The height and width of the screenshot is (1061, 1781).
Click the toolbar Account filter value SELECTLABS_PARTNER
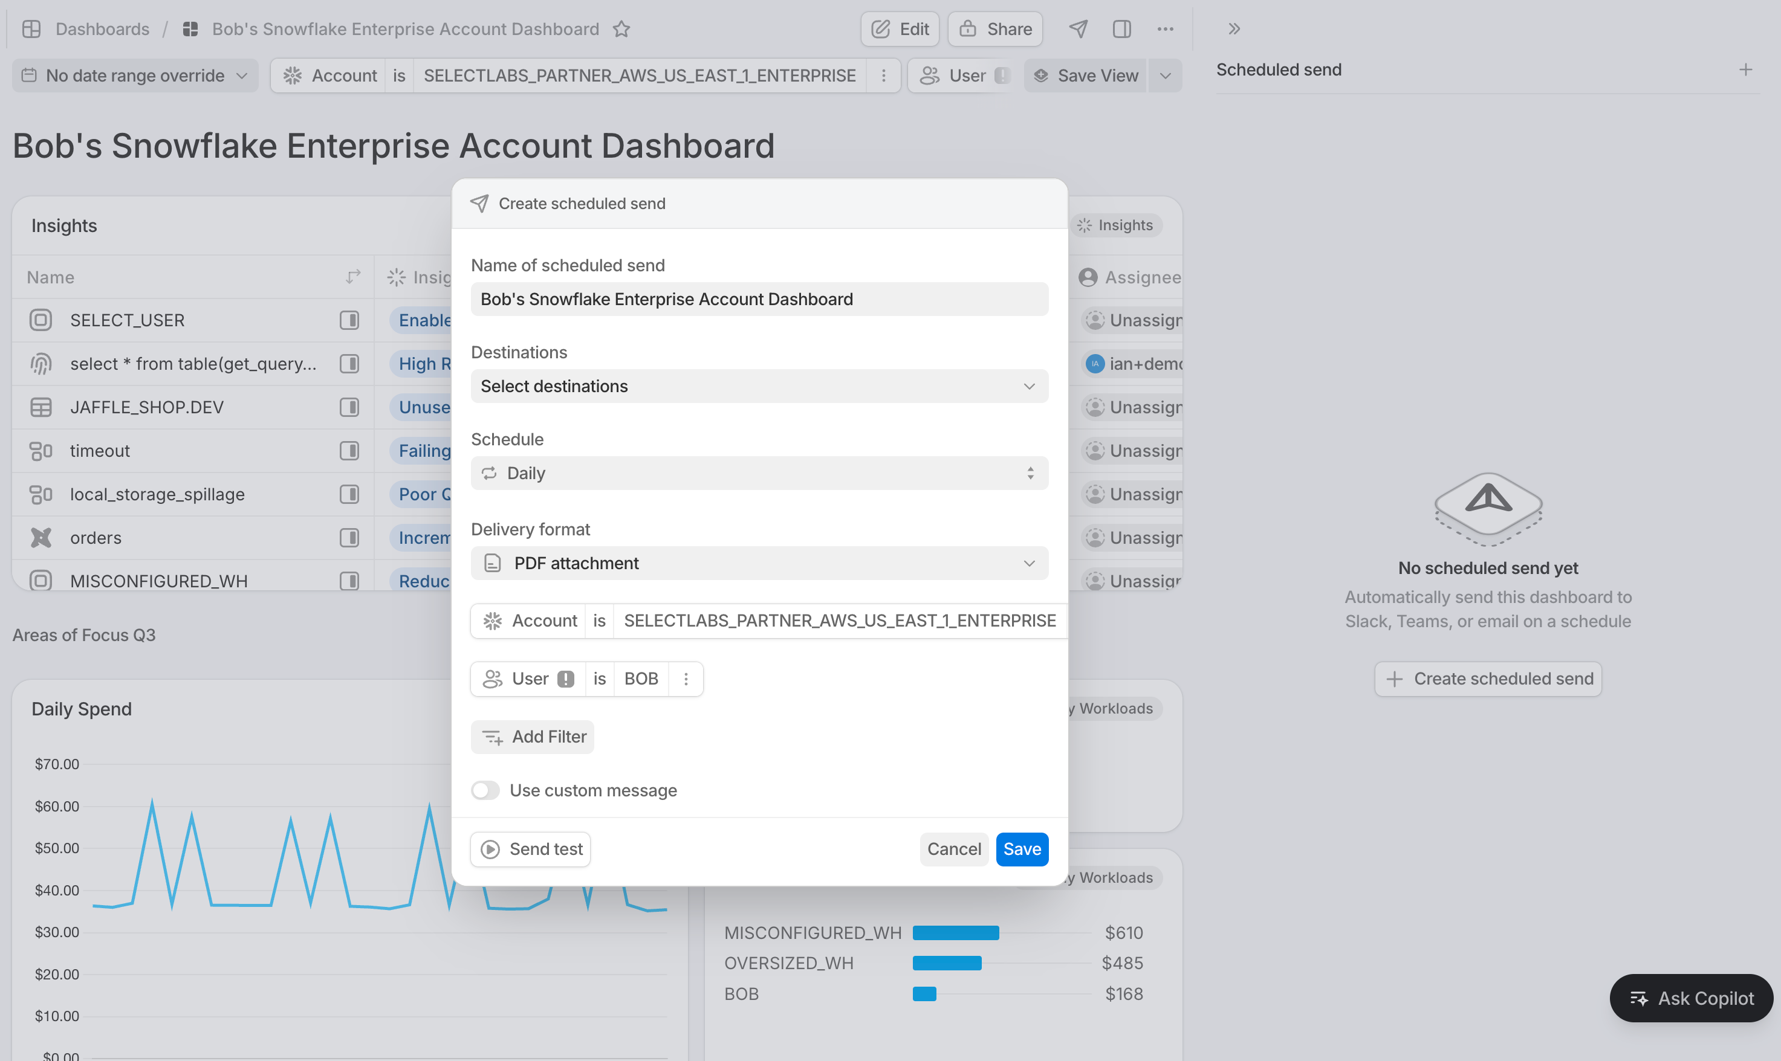640,75
